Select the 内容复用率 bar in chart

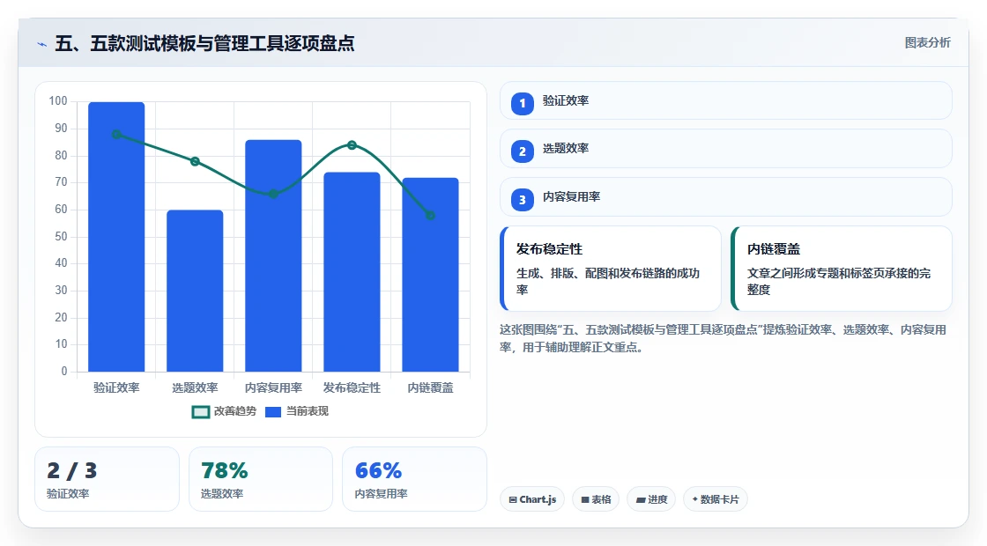273,255
